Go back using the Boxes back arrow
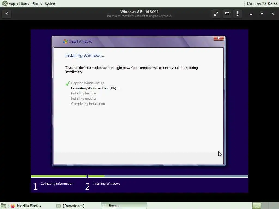The image size is (279, 209). coord(7,14)
